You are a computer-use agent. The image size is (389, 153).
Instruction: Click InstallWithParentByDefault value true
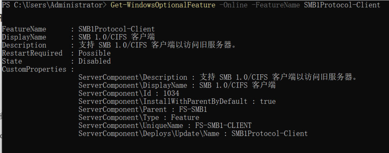[x=268, y=102]
